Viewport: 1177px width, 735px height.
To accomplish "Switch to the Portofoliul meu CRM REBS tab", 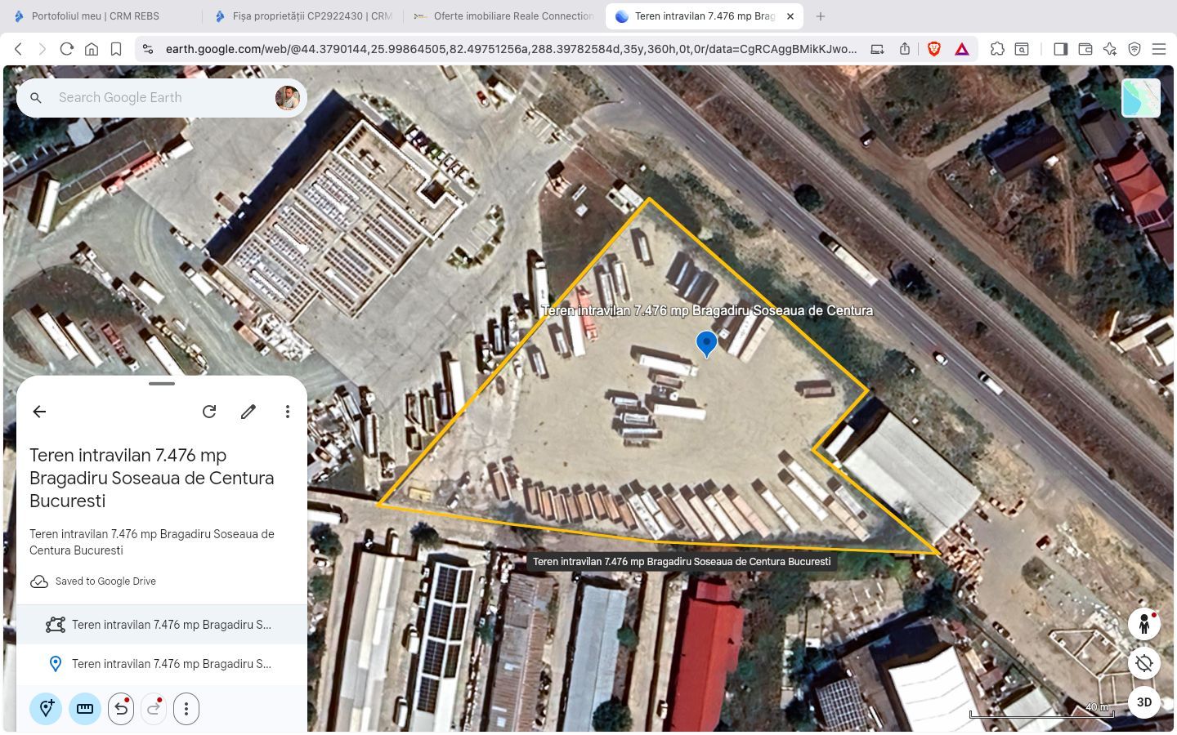I will 95,16.
